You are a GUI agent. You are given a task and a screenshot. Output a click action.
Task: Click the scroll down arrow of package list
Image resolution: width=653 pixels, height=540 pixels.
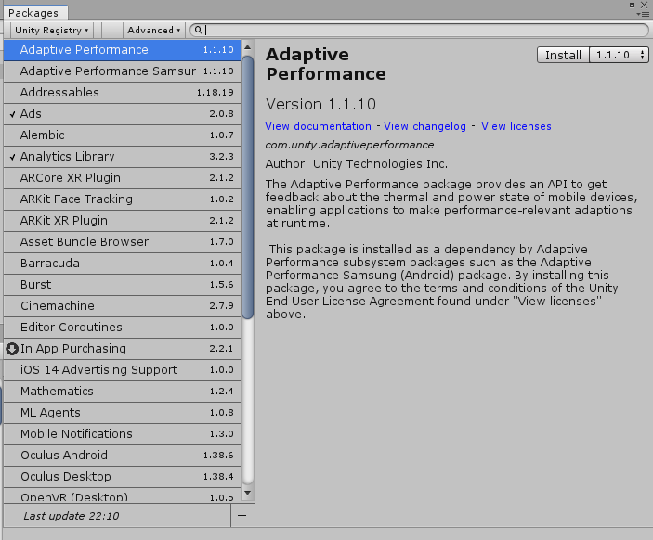click(x=248, y=494)
